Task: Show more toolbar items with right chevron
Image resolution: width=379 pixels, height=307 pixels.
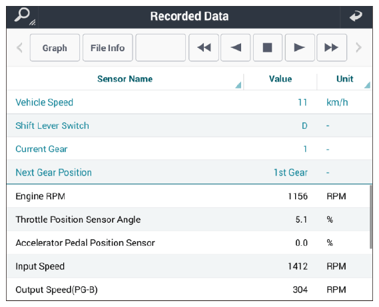Action: coord(359,47)
